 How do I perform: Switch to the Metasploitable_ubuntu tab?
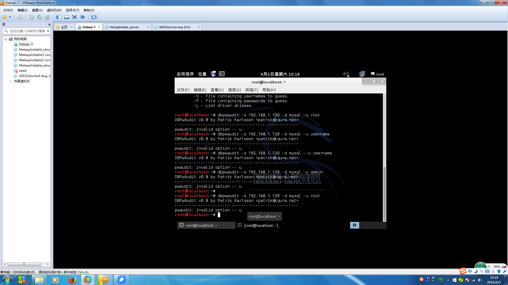click(x=124, y=27)
